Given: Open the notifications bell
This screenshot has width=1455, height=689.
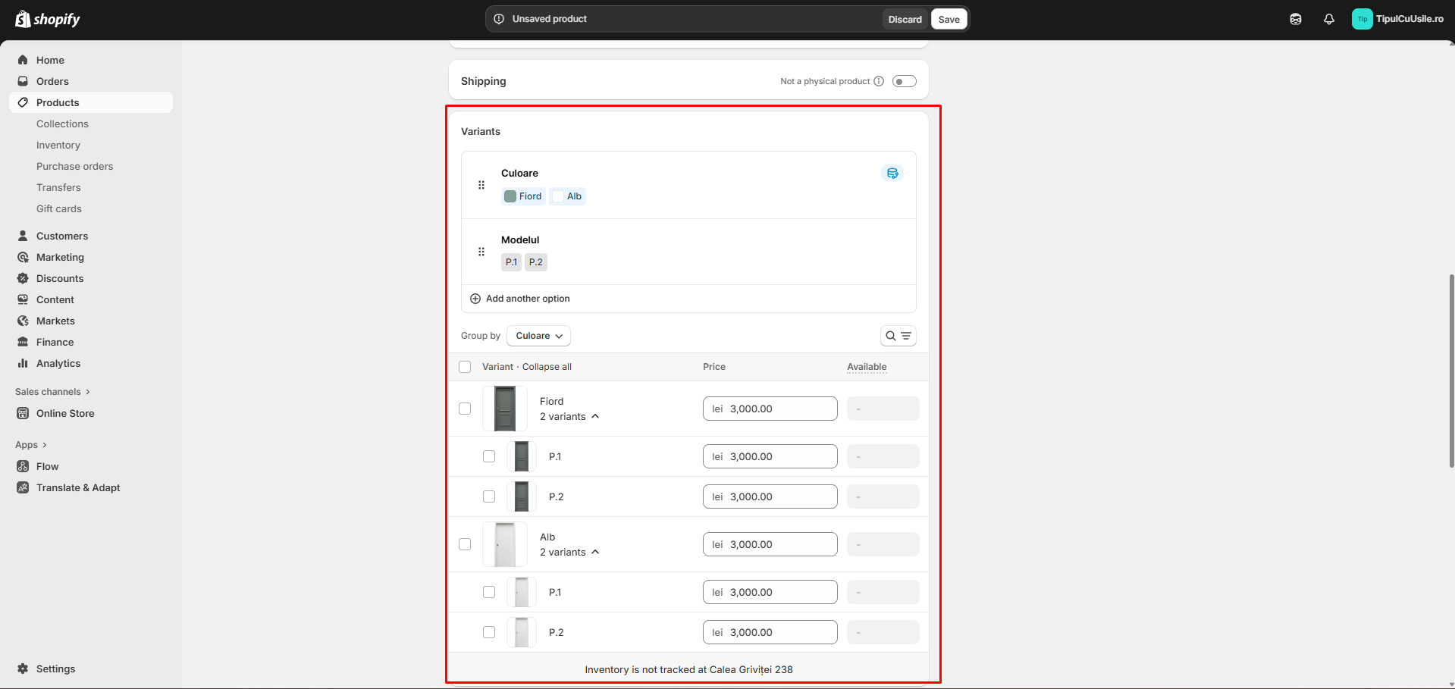Looking at the screenshot, I should [1328, 20].
